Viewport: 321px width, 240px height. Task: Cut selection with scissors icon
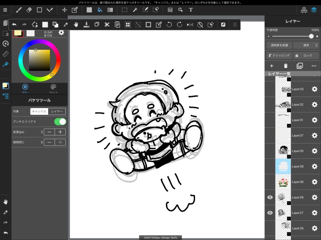[x=107, y=25]
